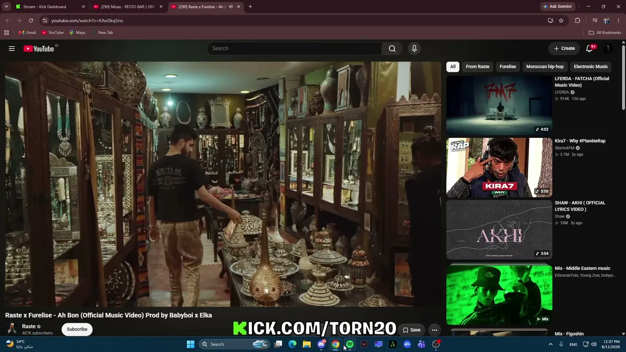
Task: Open a new browser tab
Action: point(250,7)
